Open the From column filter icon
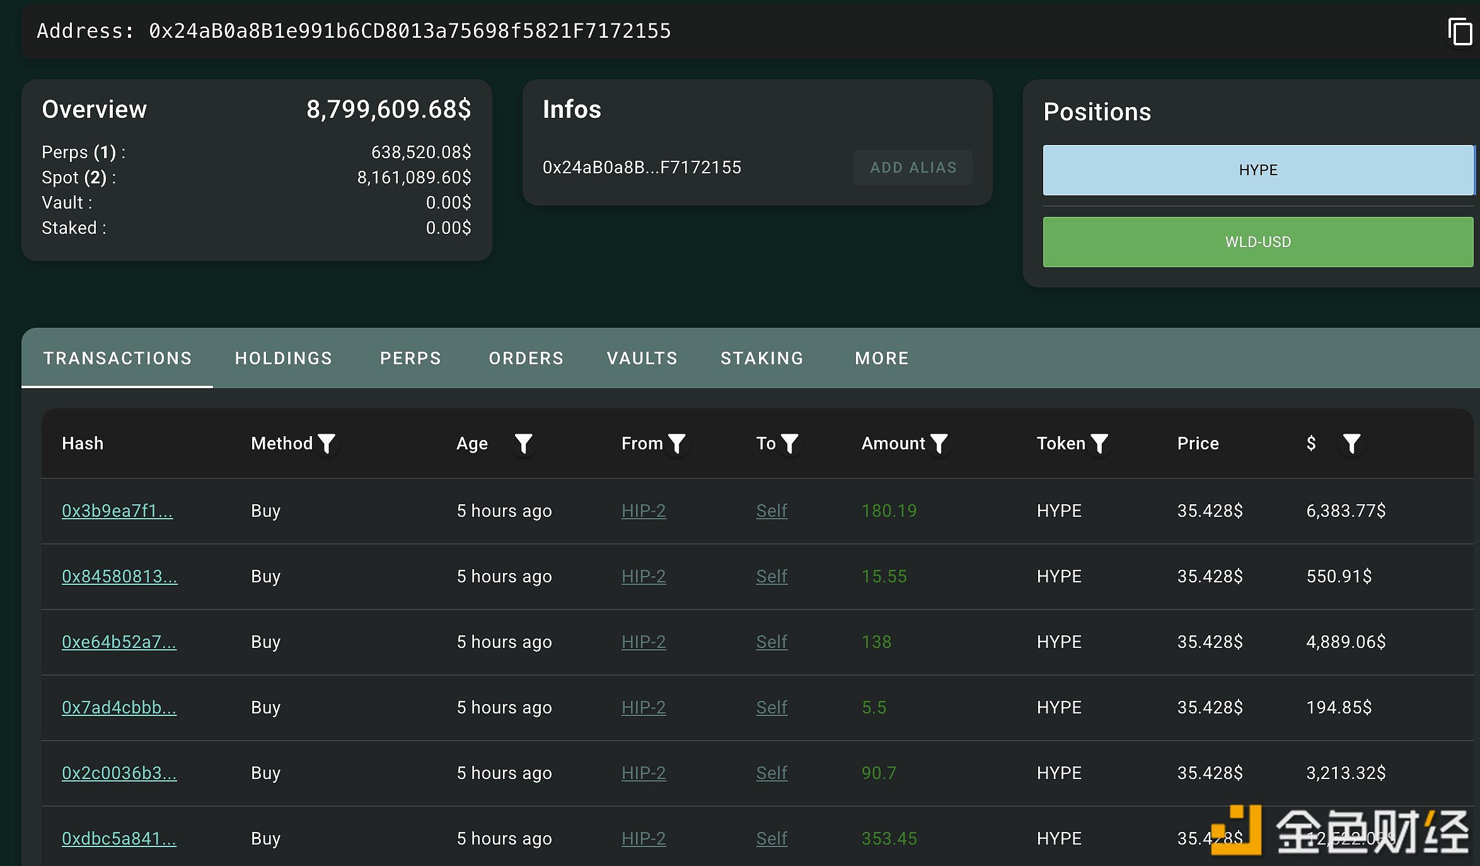1480x866 pixels. (x=676, y=444)
